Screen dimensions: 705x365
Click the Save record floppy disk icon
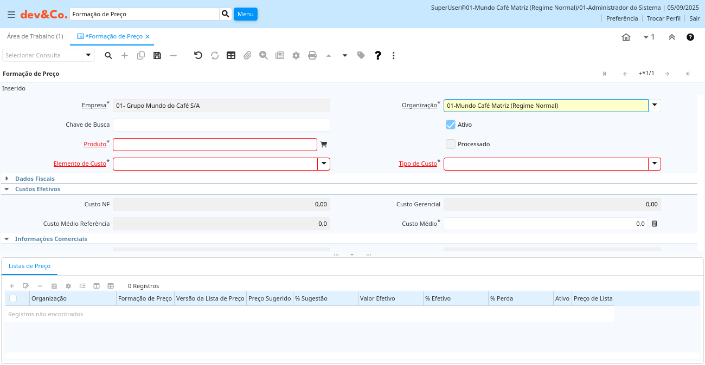157,55
